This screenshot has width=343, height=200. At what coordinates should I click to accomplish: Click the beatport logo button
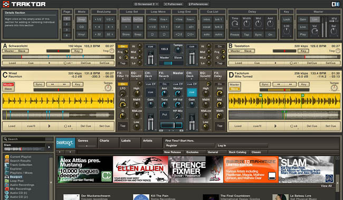coord(65,143)
